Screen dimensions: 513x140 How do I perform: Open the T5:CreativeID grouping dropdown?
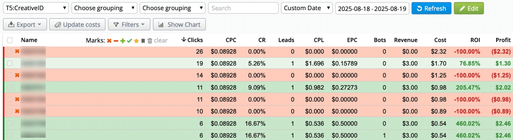point(36,8)
